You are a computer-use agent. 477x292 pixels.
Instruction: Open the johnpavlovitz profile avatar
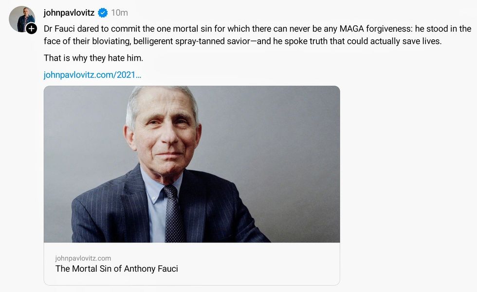coord(21,18)
